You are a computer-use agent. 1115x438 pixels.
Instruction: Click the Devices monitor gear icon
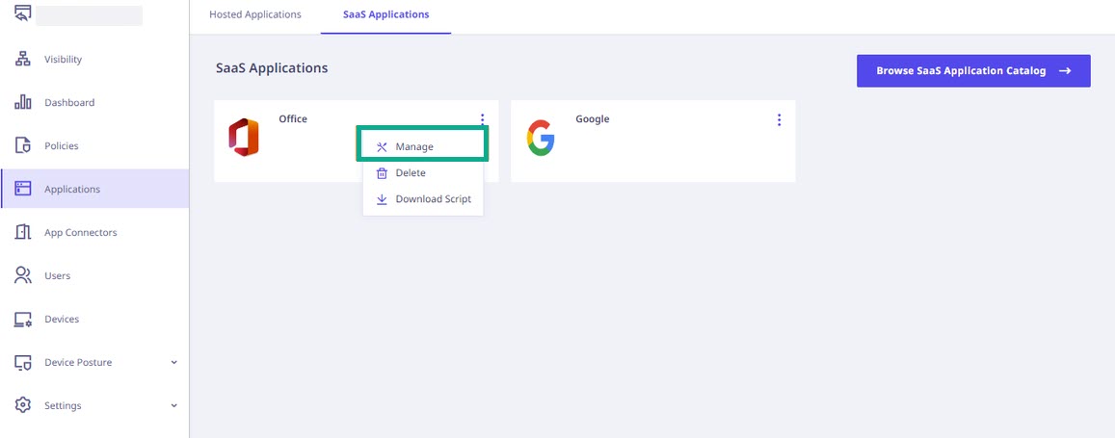(x=23, y=319)
